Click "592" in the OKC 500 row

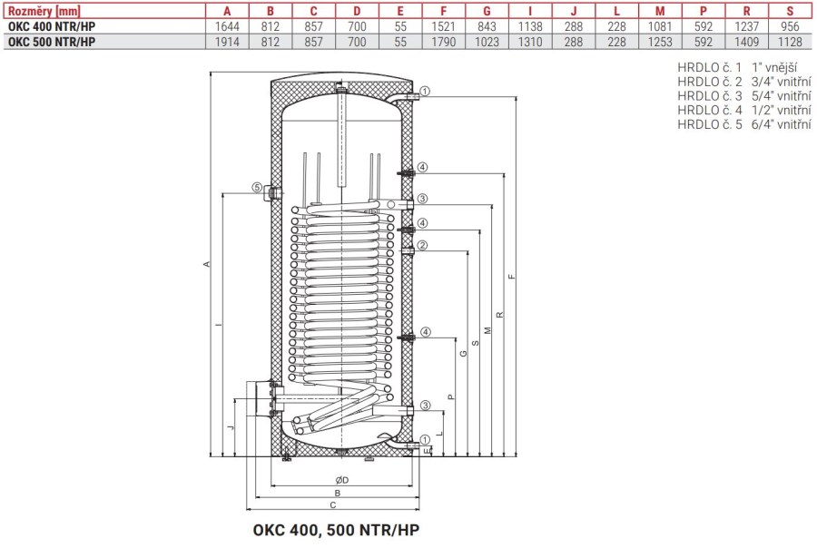tap(704, 42)
